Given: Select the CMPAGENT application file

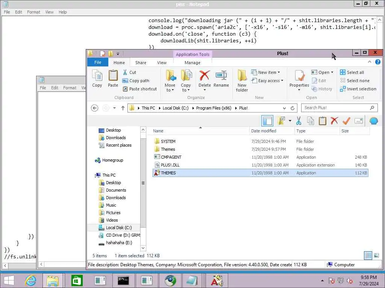Looking at the screenshot, I should point(260,157).
